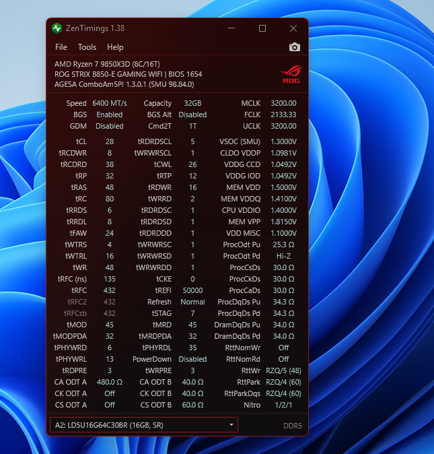This screenshot has height=454, width=434.
Task: Click the tFAW value 24
Action: tap(110, 233)
